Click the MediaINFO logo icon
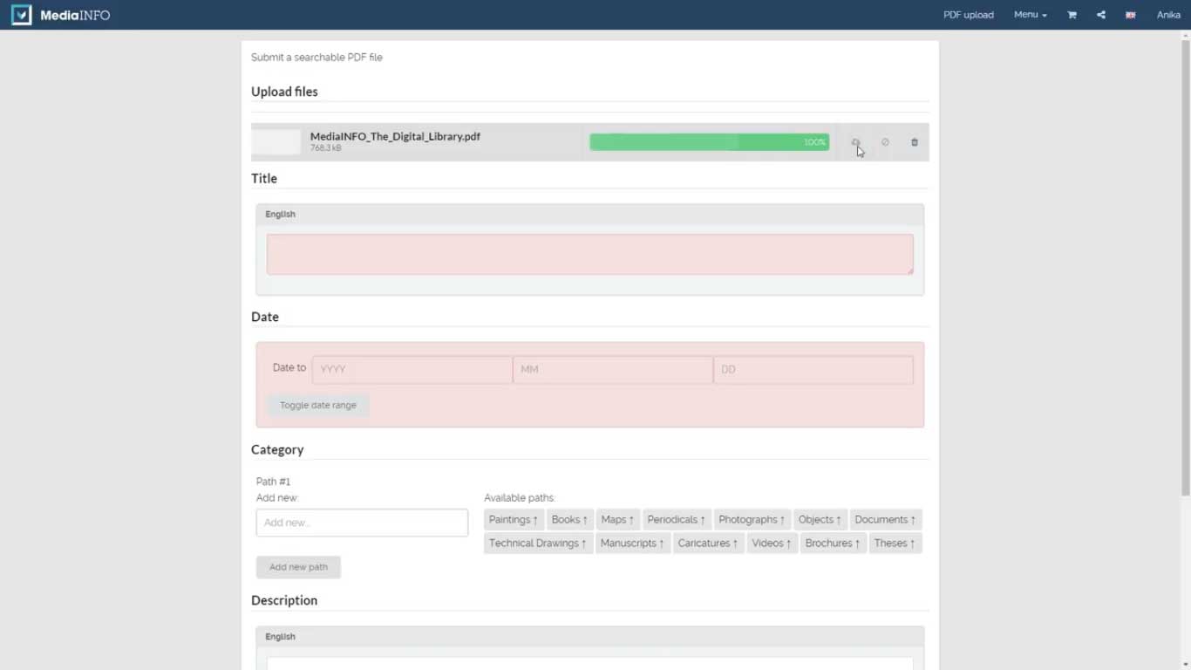This screenshot has height=670, width=1191. coord(21,15)
